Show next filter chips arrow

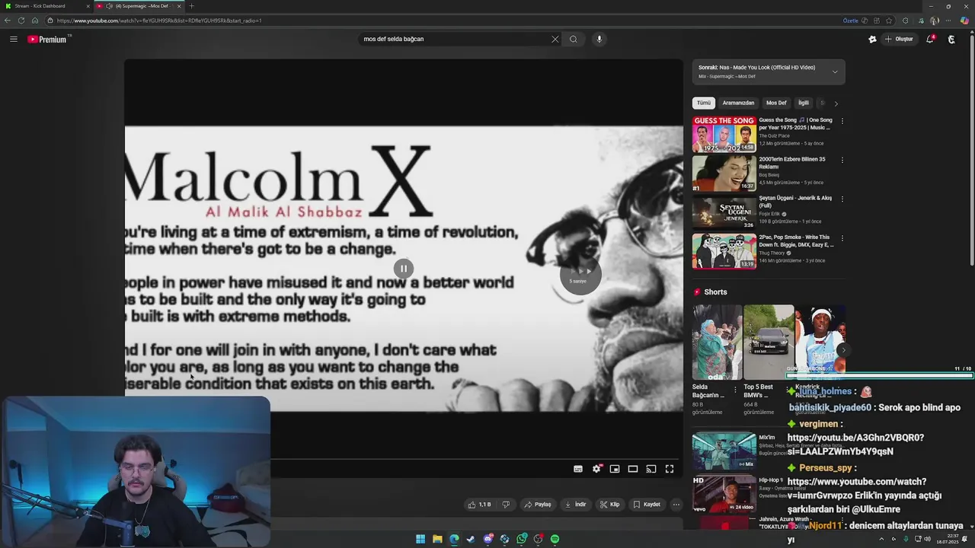(x=836, y=103)
